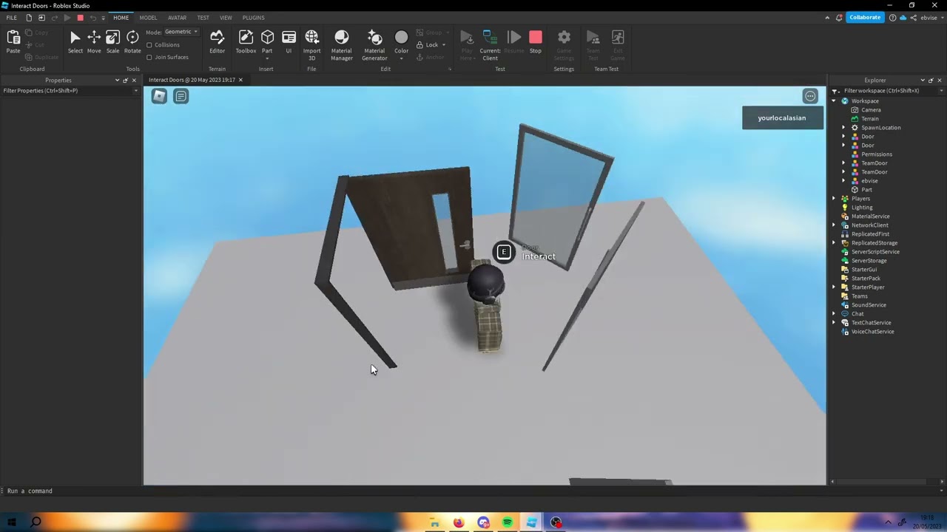Image resolution: width=947 pixels, height=532 pixels.
Task: Expand the Players service
Action: click(x=835, y=199)
